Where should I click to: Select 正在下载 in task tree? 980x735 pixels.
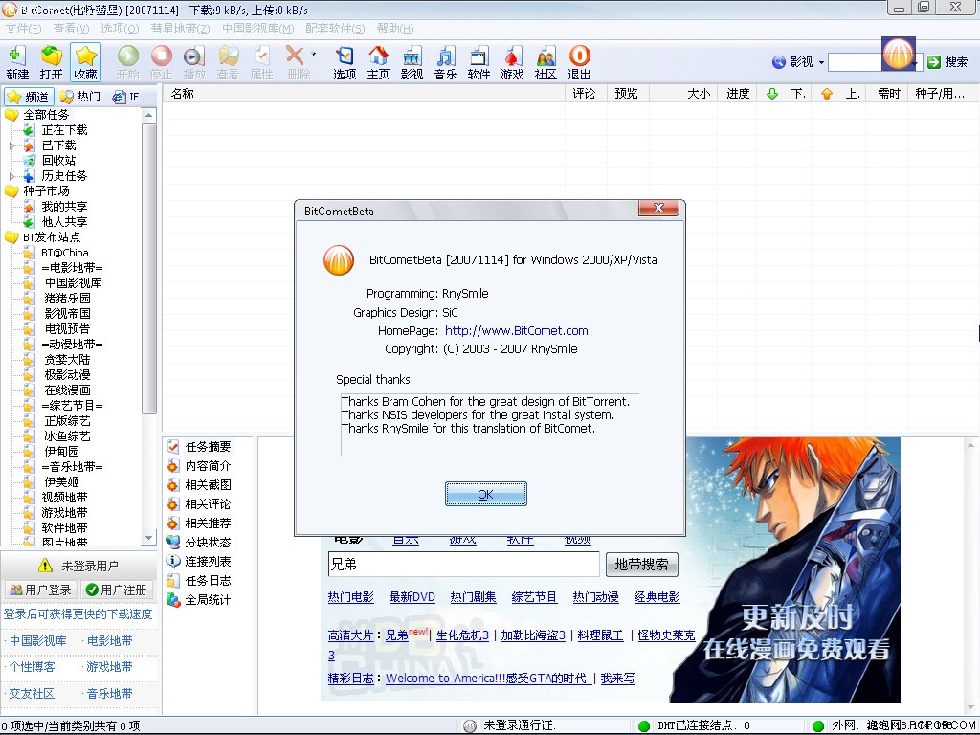[x=64, y=130]
